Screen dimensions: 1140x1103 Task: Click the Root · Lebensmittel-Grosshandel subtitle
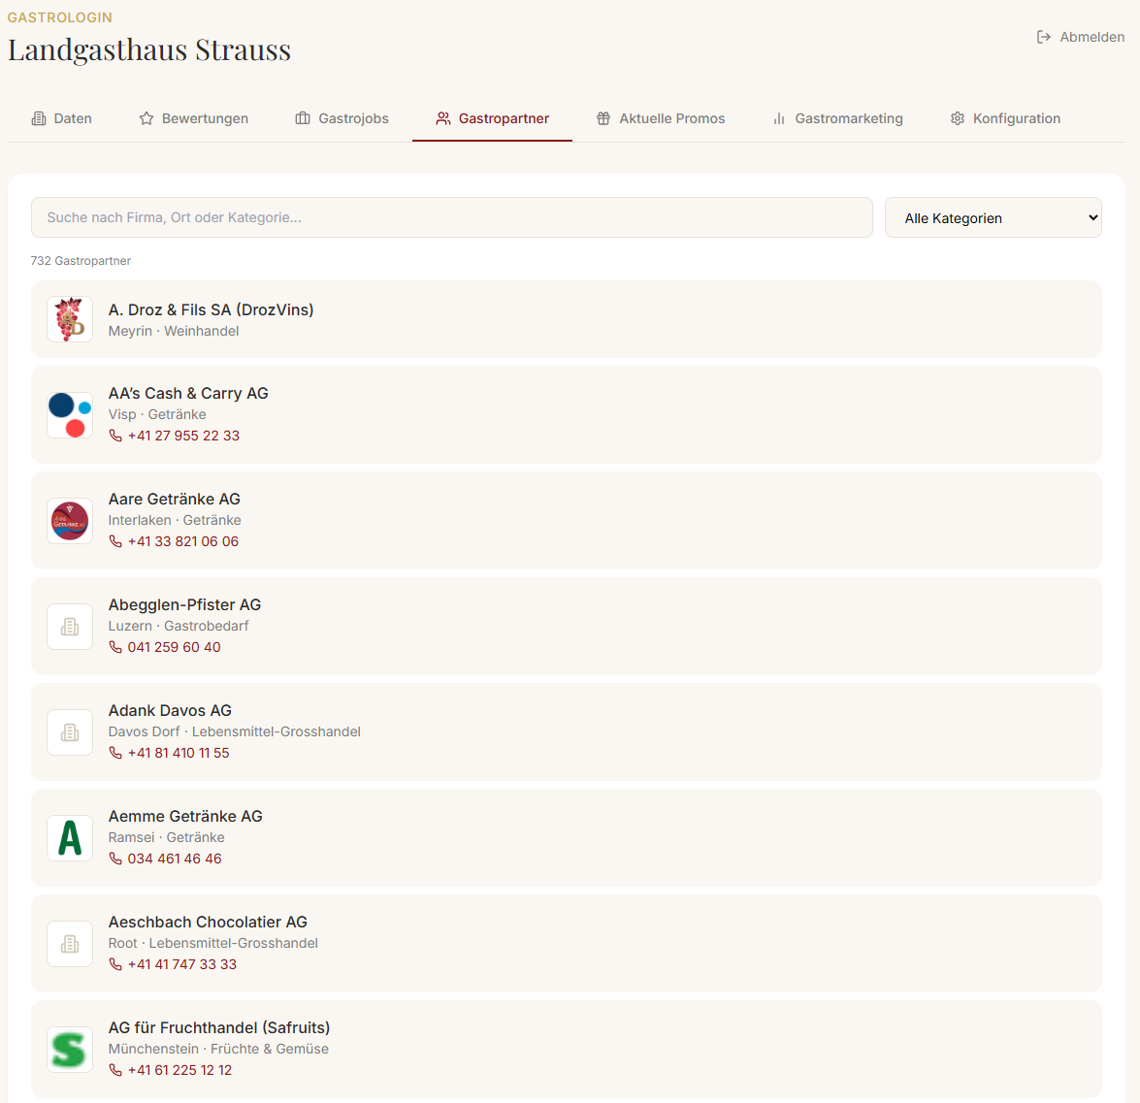point(213,943)
